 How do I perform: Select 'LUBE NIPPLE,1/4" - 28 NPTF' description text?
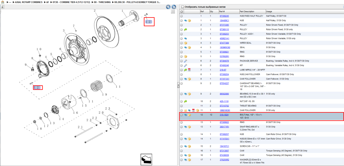(x=252, y=70)
